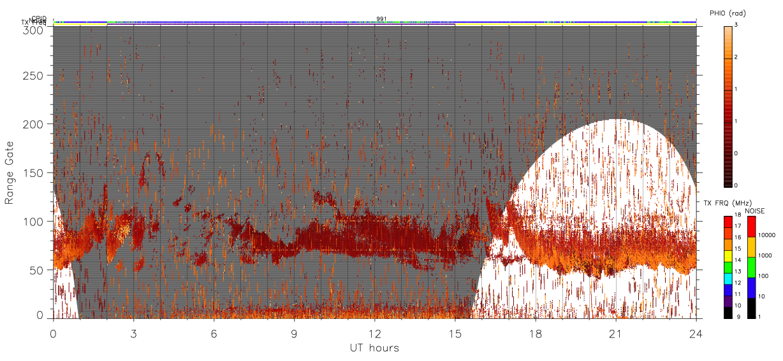The height and width of the screenshot is (361, 783).
Task: Click x-axis tick label "24"
Action: click(696, 333)
